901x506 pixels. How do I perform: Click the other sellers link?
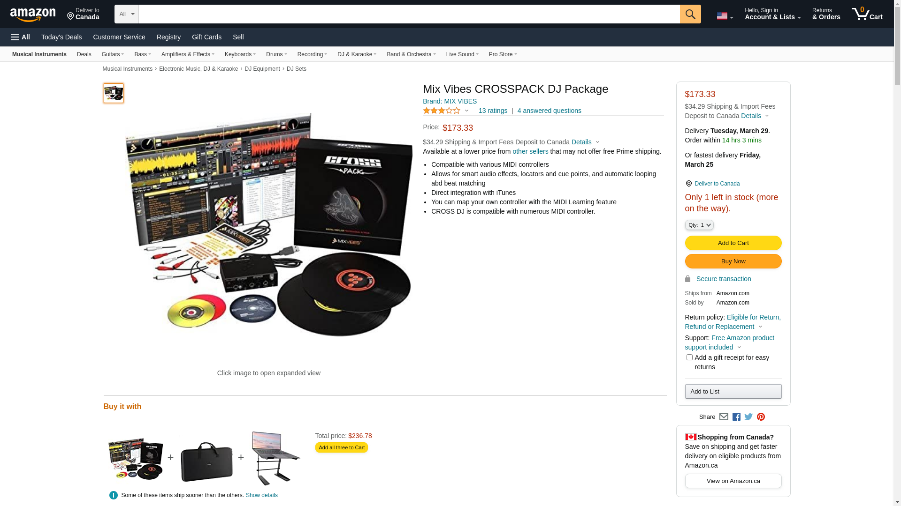tap(530, 151)
